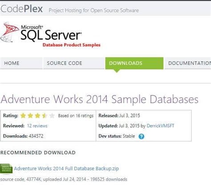
Task: Open the SOURCE CODE tab
Action: tap(74, 63)
